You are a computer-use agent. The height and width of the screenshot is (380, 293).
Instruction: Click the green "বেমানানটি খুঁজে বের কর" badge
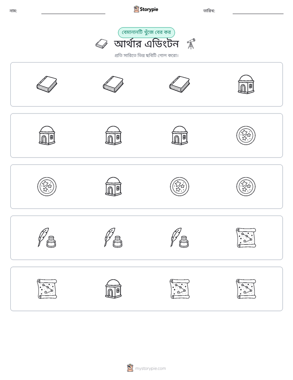click(x=146, y=32)
